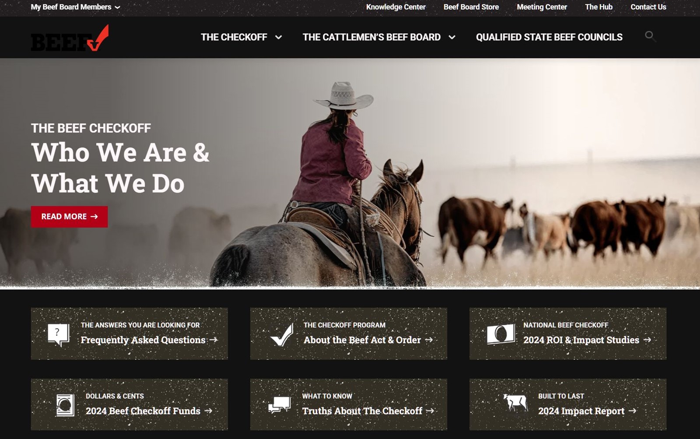Open the search magnifier icon
The height and width of the screenshot is (439, 700).
(x=650, y=36)
